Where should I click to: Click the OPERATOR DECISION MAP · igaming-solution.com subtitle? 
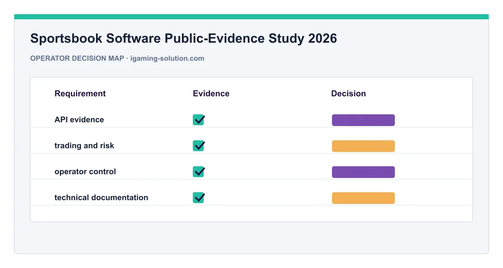click(x=117, y=59)
